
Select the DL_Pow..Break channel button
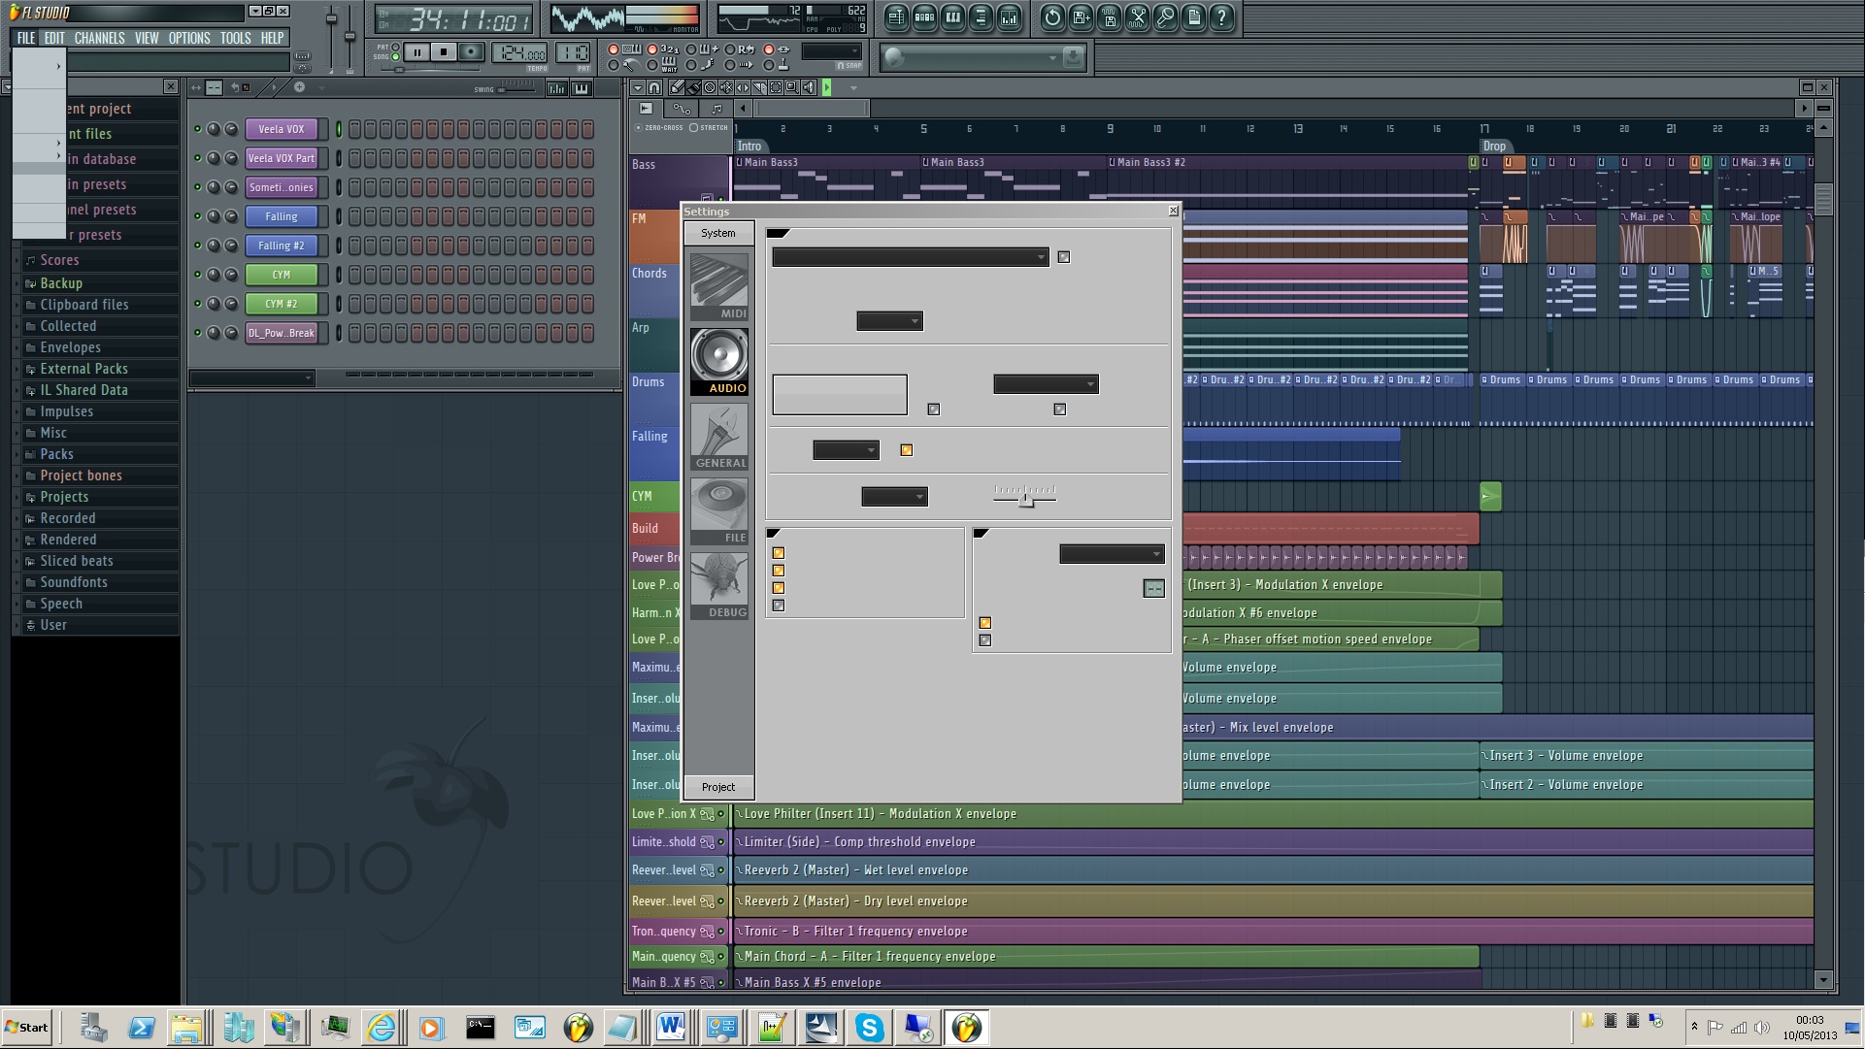coord(282,333)
